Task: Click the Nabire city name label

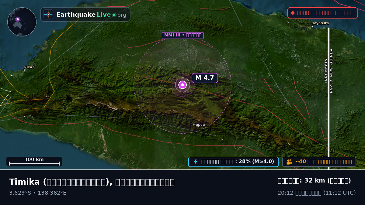Action: tap(30, 67)
